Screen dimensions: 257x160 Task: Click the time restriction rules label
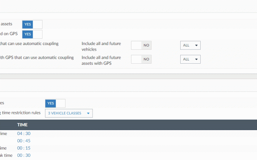[x=20, y=113]
